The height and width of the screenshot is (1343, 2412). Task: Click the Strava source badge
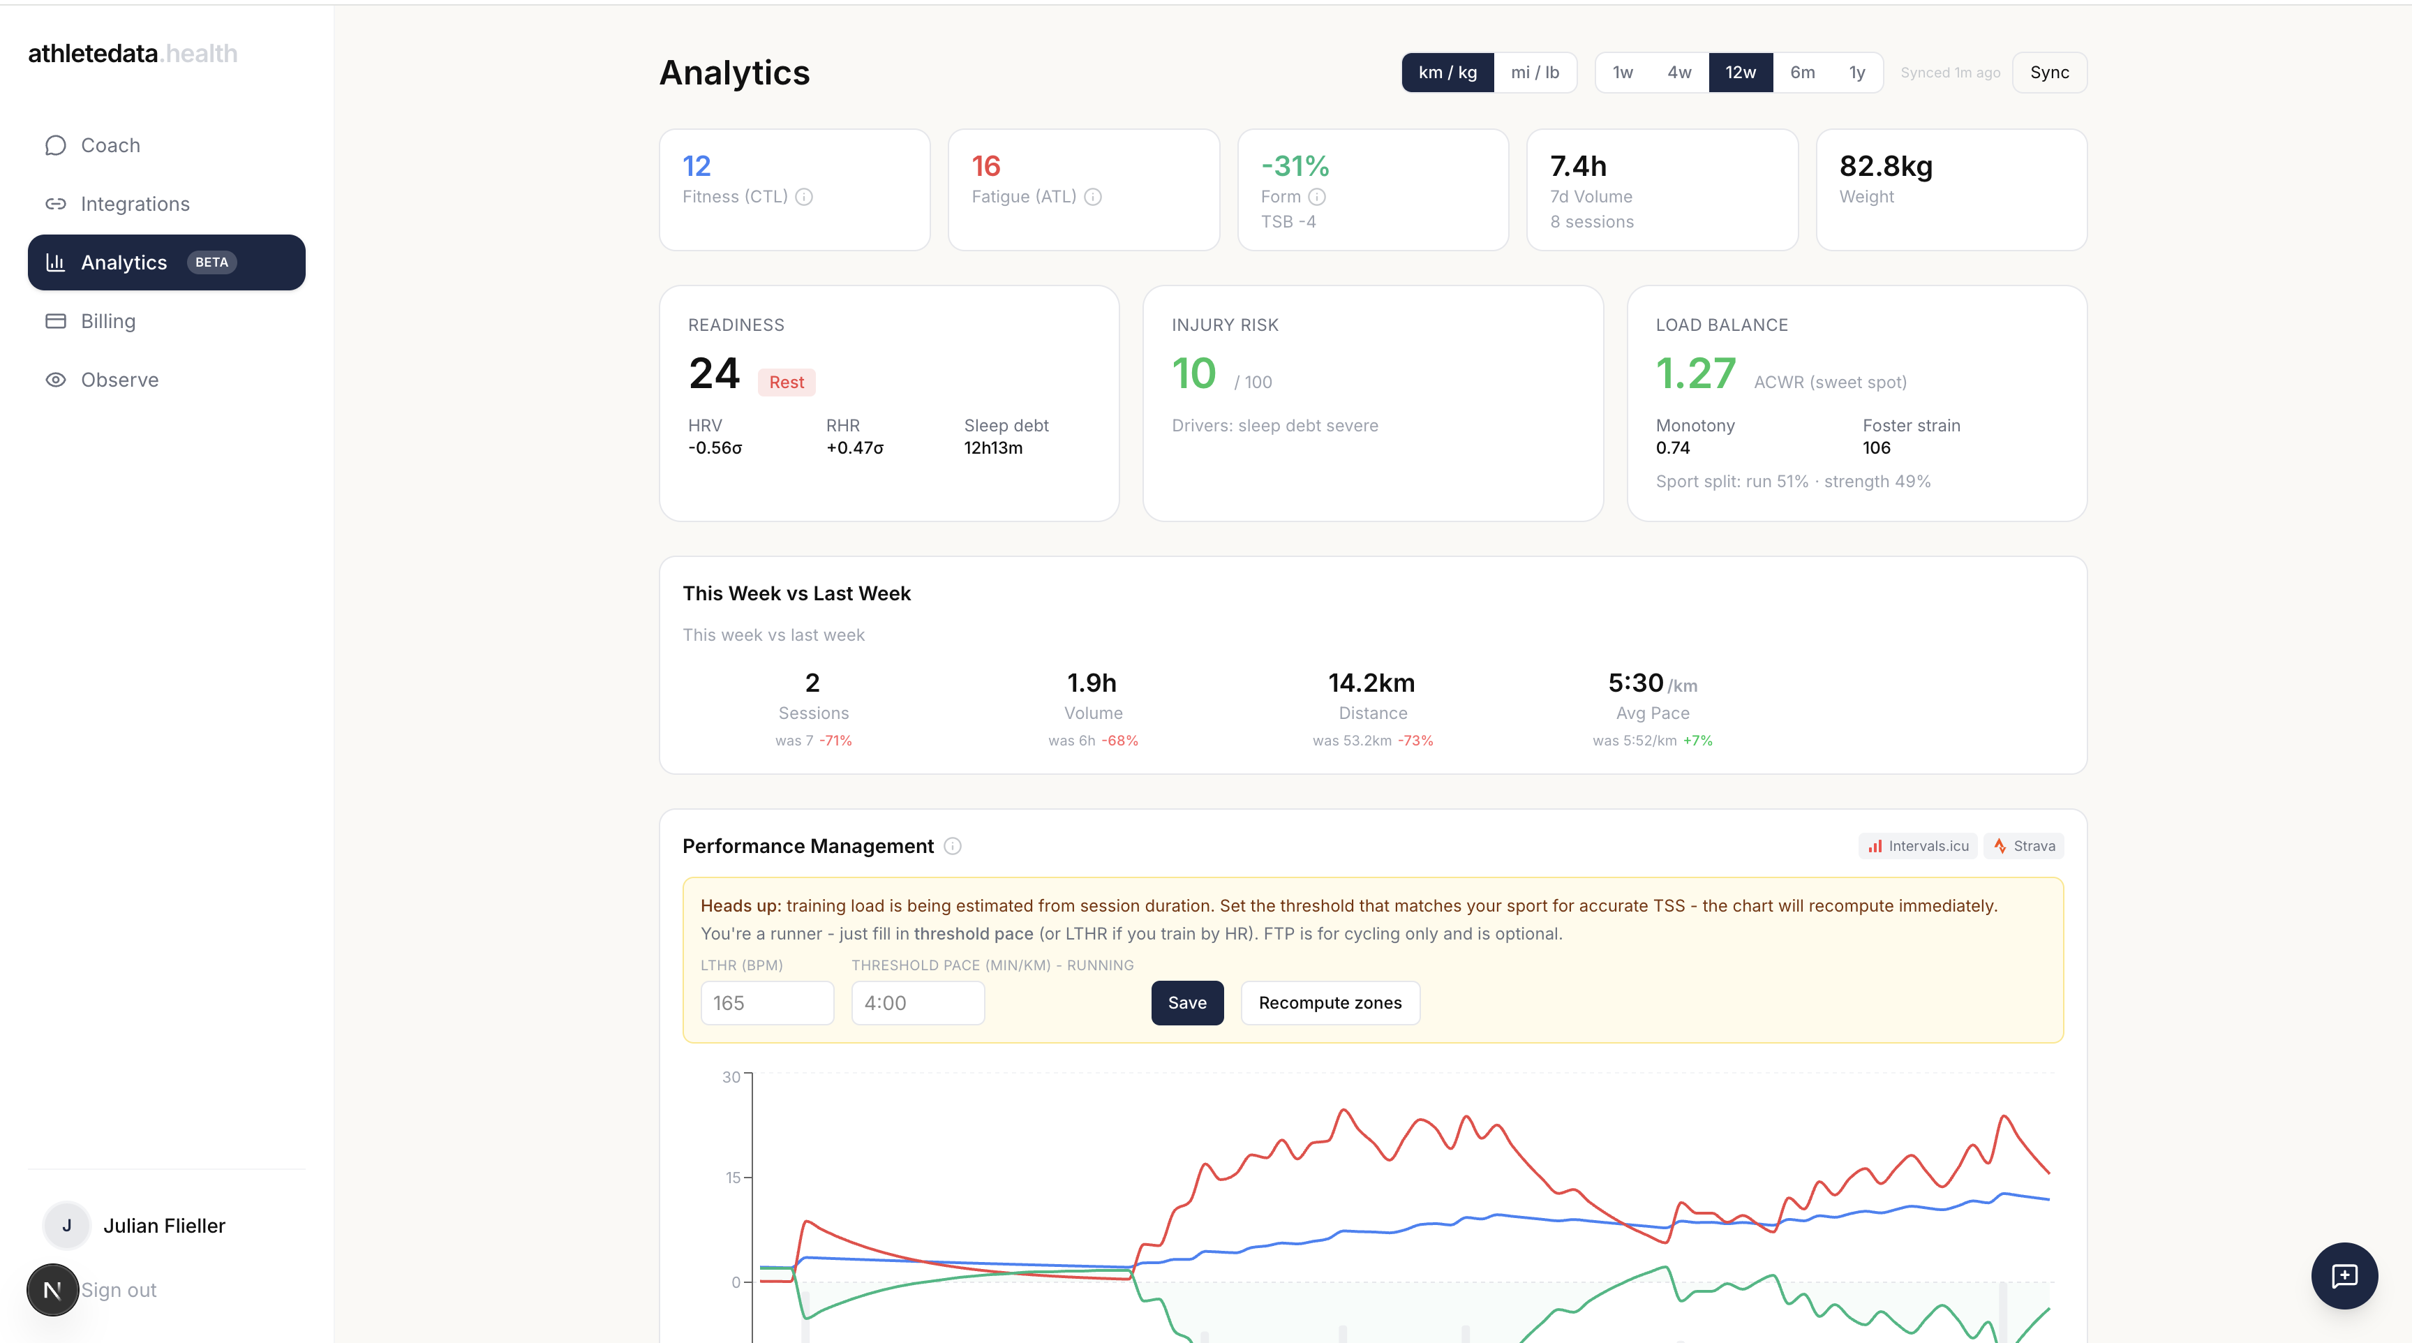[x=2023, y=846]
